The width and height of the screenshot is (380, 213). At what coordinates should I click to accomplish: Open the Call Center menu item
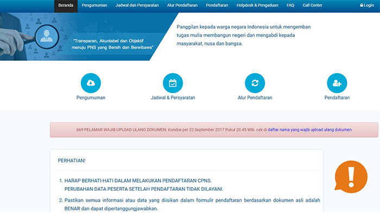pos(312,5)
